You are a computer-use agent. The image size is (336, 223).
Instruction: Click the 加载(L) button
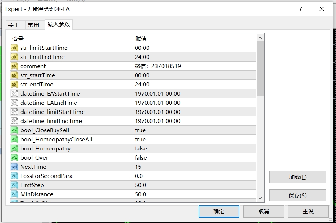point(297,177)
